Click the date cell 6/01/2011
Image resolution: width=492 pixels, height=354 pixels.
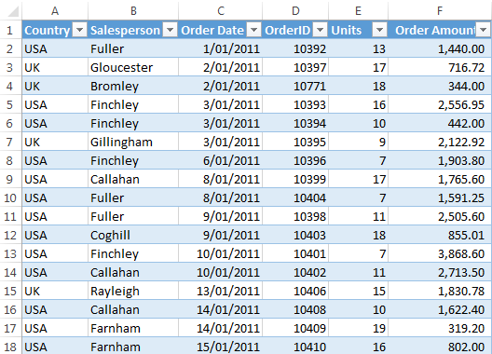point(220,160)
